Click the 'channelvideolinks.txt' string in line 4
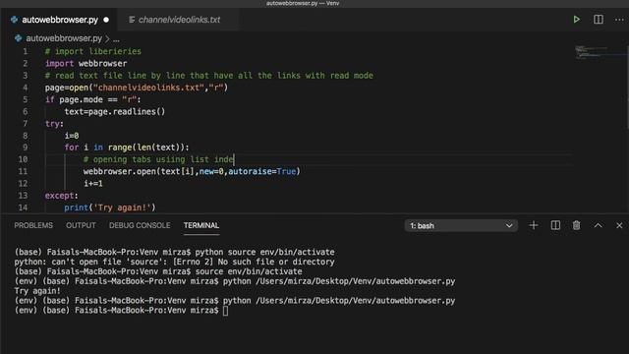 [x=148, y=88]
